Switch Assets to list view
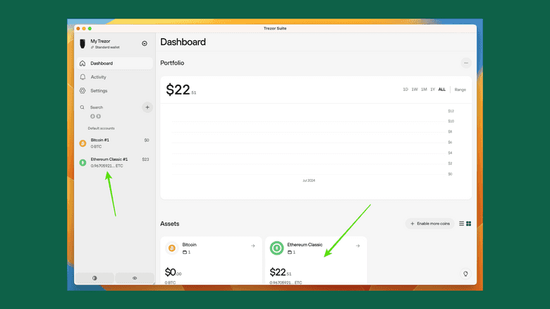The height and width of the screenshot is (309, 550). pyautogui.click(x=462, y=224)
